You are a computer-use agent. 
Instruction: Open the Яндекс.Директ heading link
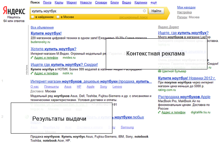(168, 27)
